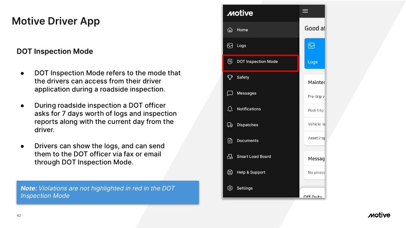Viewport: 406px width, 228px height.
Task: Click the Help & Support lifebuoy icon
Action: (230, 172)
